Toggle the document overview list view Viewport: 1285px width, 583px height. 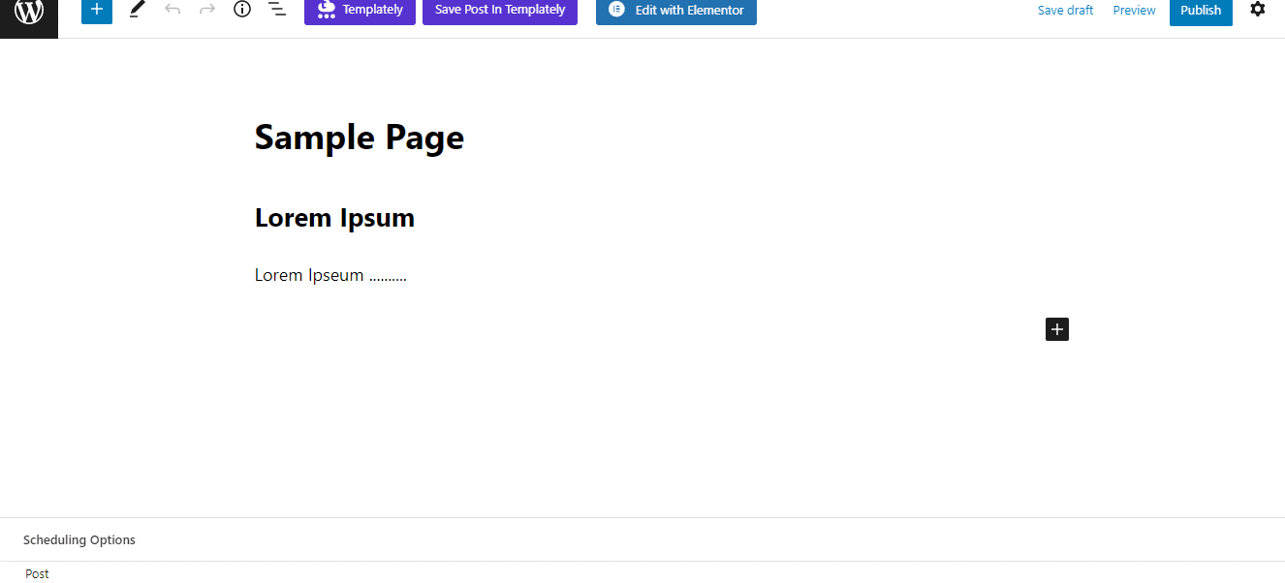click(x=276, y=10)
